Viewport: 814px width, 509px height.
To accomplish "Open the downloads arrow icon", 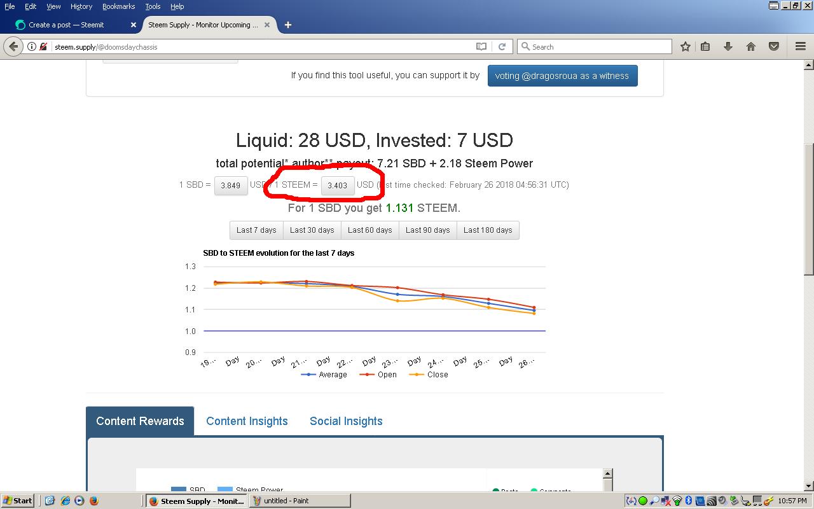I will 728,46.
